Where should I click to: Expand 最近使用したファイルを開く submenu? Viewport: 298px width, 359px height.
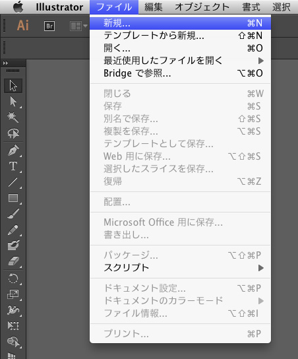[x=180, y=61]
